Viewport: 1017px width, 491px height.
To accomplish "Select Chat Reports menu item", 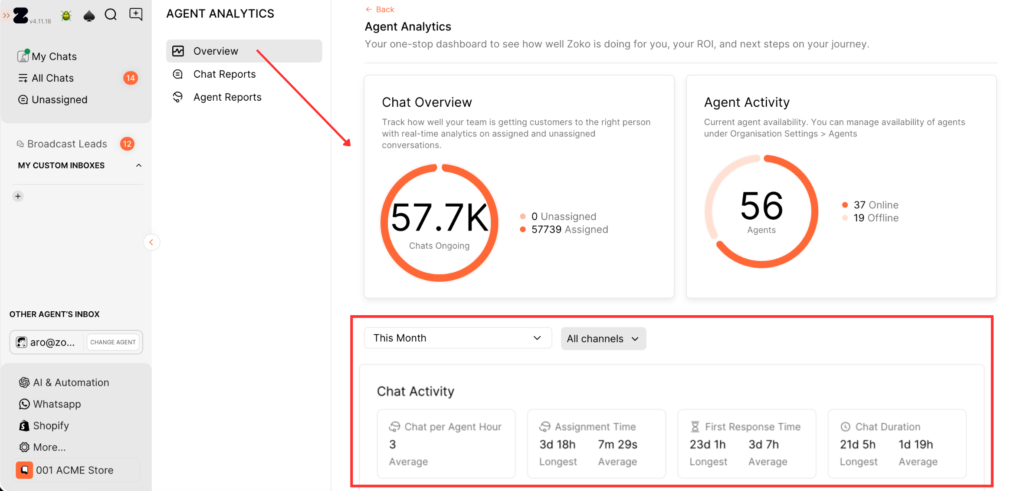I will [224, 74].
